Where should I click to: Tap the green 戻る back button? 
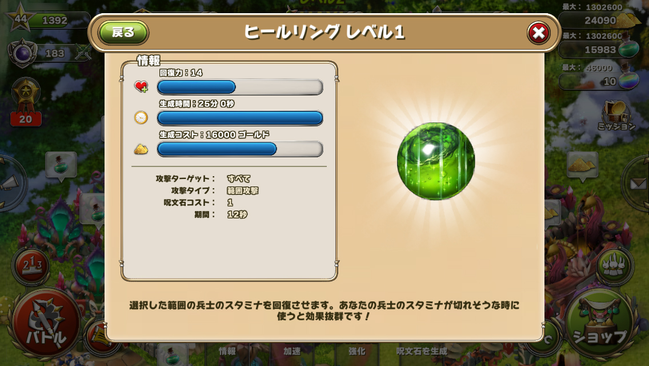tap(123, 33)
